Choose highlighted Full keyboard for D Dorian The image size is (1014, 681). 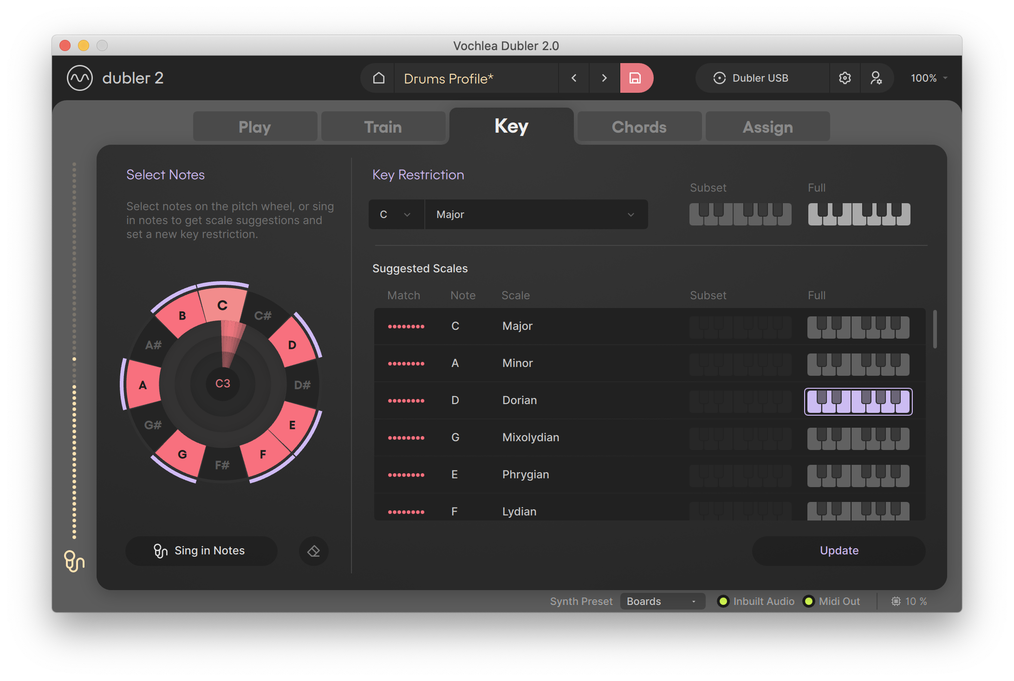coord(858,401)
